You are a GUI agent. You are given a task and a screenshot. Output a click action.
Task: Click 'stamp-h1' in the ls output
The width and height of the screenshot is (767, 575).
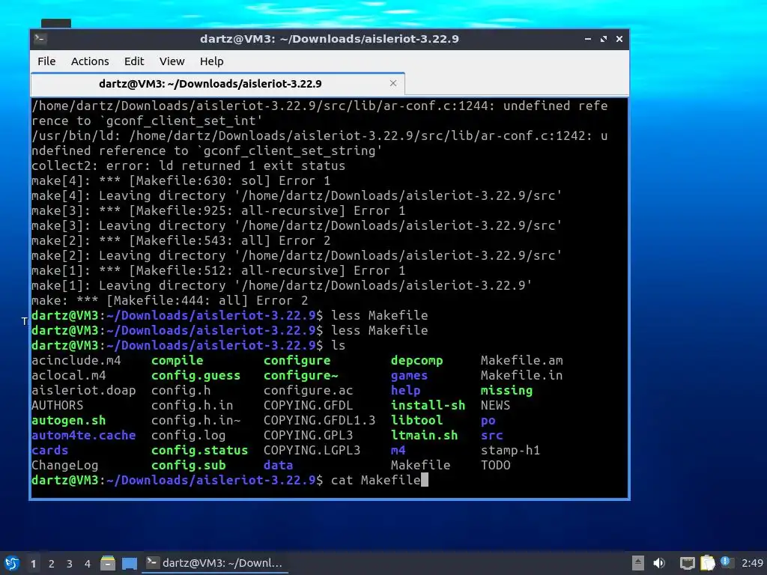click(x=510, y=450)
